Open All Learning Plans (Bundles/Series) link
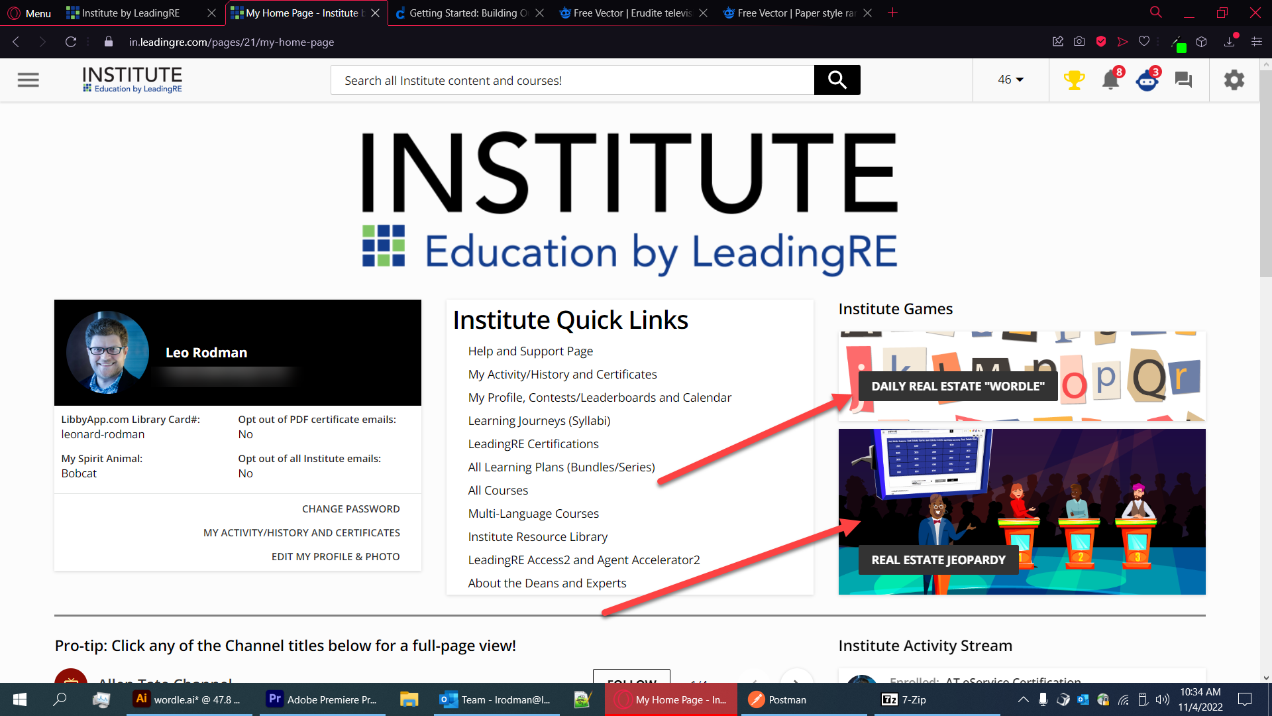This screenshot has width=1272, height=716. [x=561, y=467]
